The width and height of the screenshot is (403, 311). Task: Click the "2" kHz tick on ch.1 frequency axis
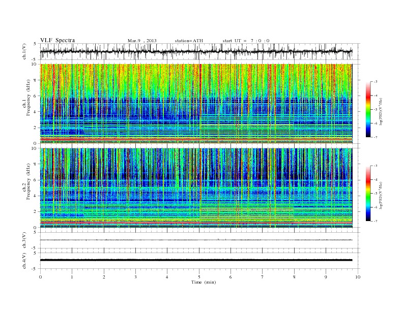(36, 128)
